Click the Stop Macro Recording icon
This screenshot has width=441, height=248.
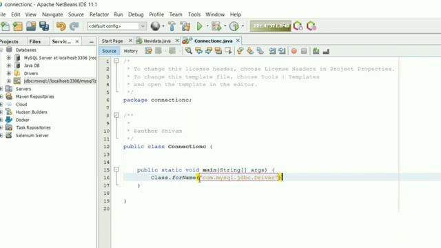(304, 51)
